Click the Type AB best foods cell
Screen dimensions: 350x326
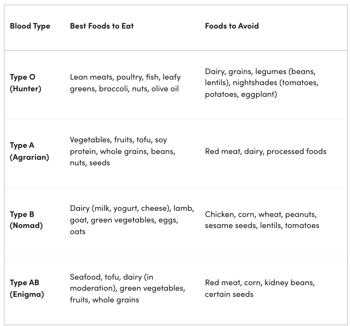127,288
